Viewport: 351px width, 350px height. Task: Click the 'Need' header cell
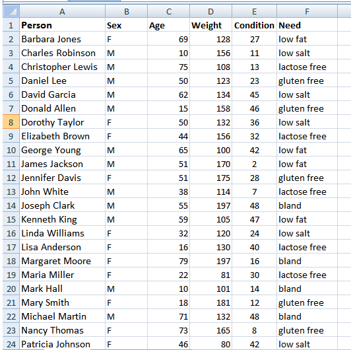click(307, 25)
